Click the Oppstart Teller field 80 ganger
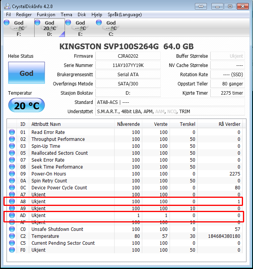253x269 pixels. click(x=228, y=84)
